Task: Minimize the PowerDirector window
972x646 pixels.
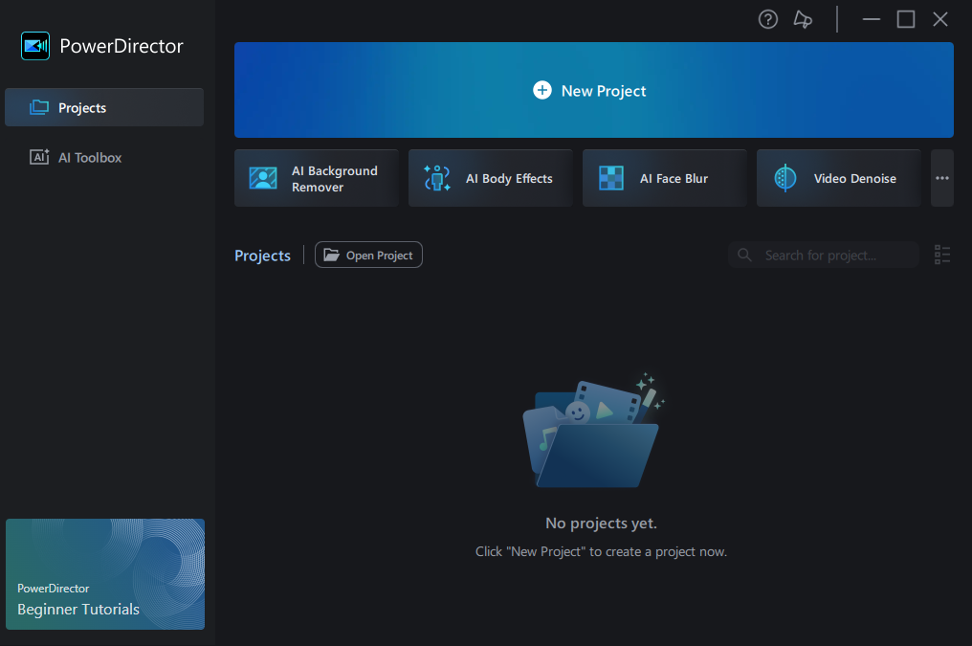Action: 871,20
